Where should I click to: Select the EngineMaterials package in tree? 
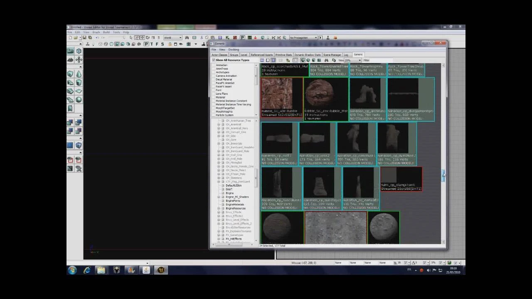[x=235, y=205]
